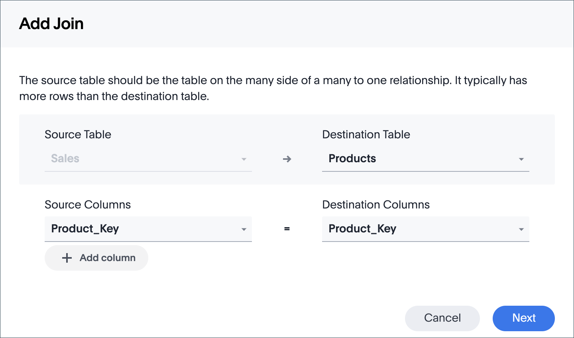
Task: Select Products in the Destination Table field
Action: [x=352, y=159]
